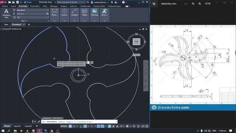This screenshot has height=133, width=236.
Task: Switch to the Layout1 tab
Action: click(x=17, y=126)
